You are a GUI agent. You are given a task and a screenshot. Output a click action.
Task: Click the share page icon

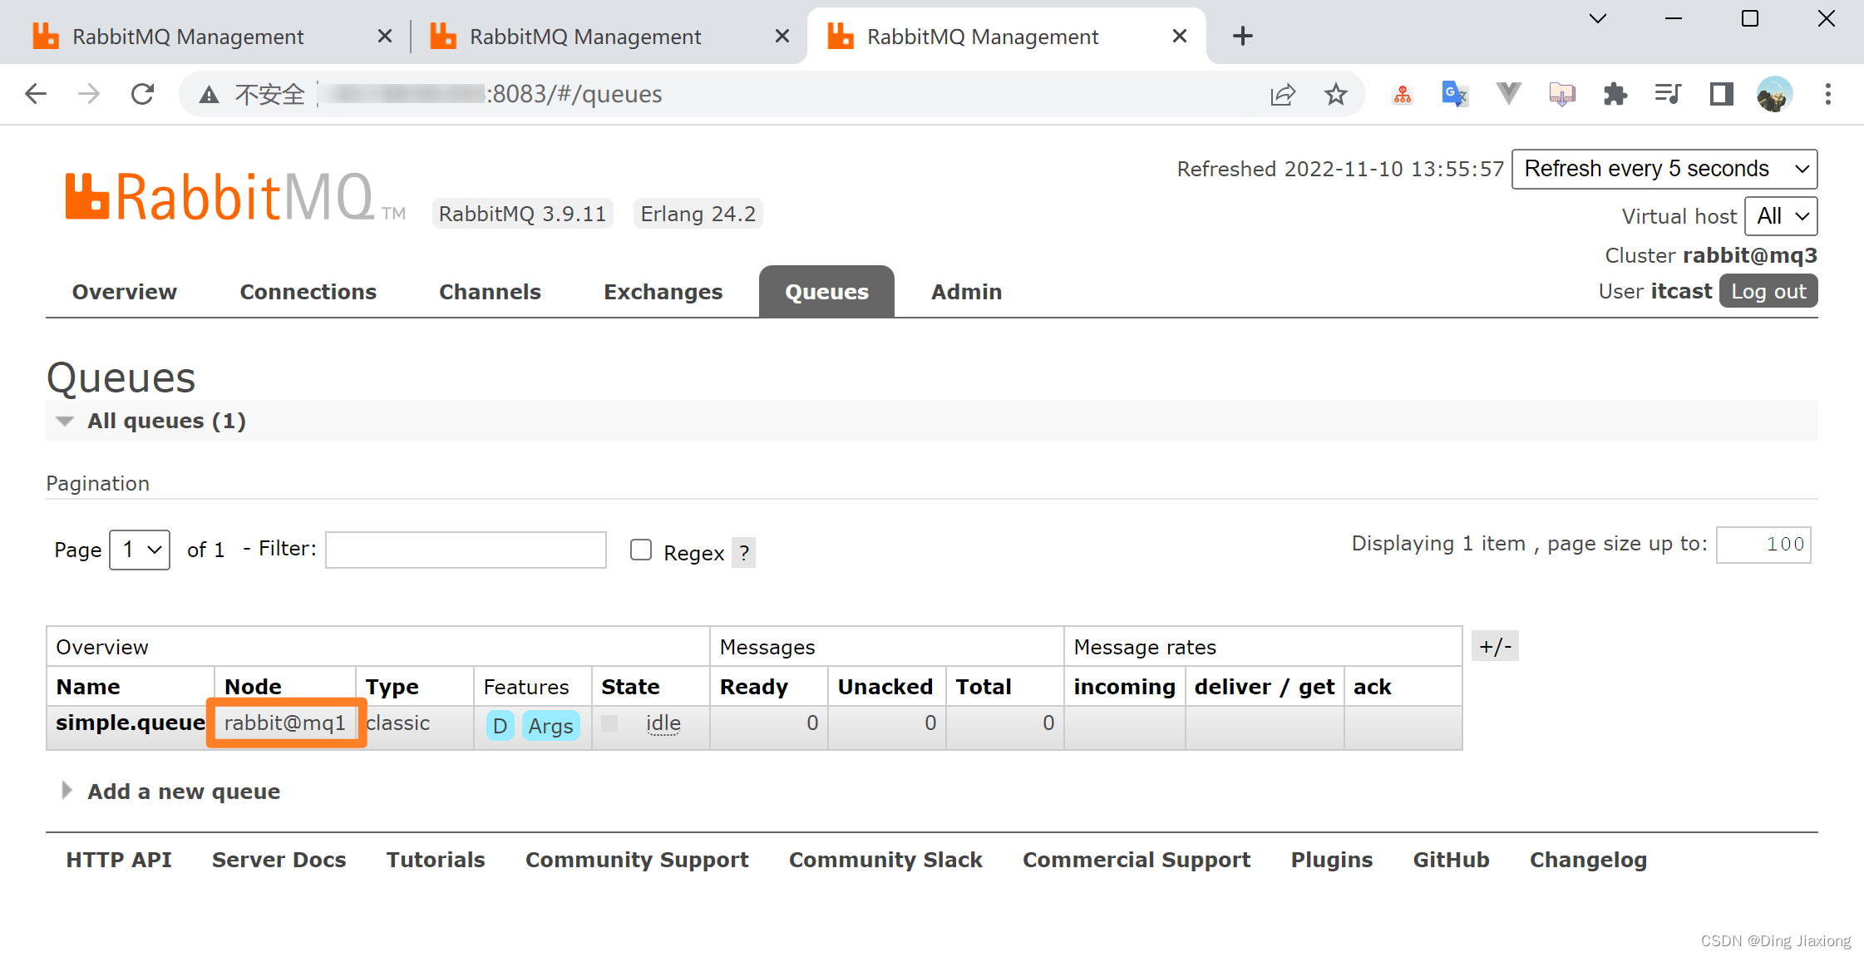[1283, 94]
